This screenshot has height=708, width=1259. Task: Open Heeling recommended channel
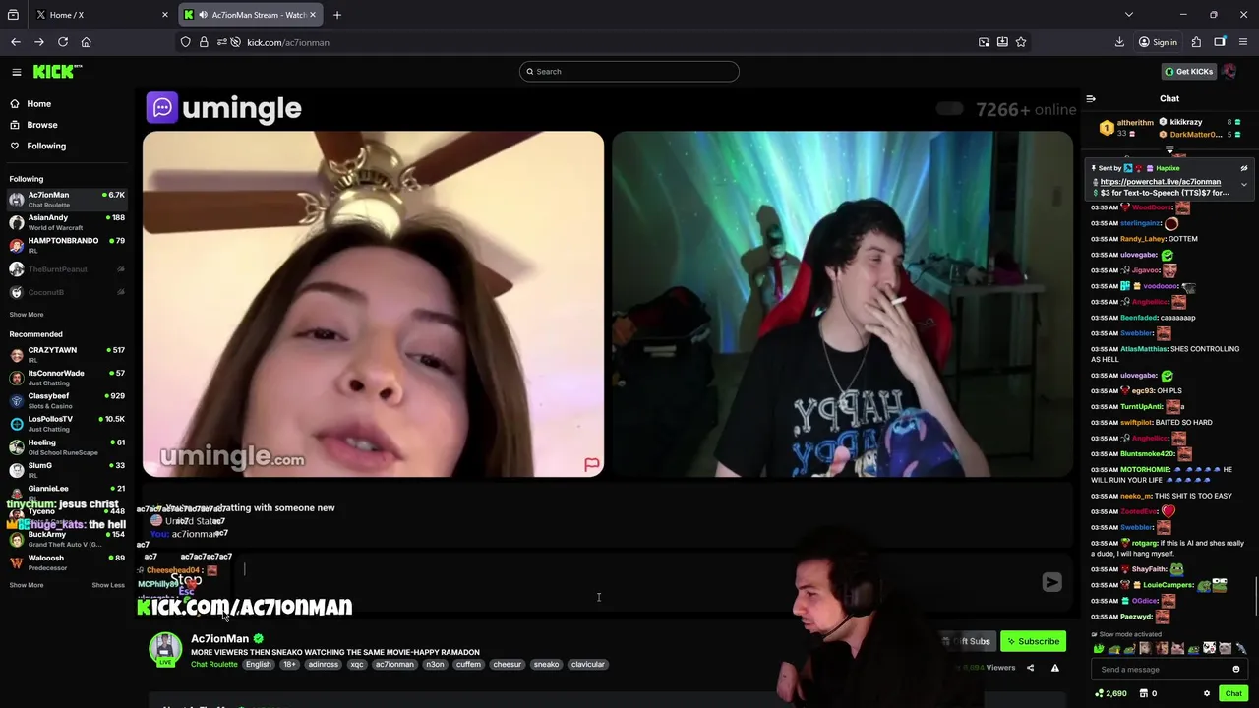67,446
